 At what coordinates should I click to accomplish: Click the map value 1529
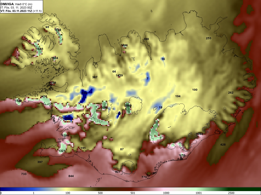[x=18, y=101]
